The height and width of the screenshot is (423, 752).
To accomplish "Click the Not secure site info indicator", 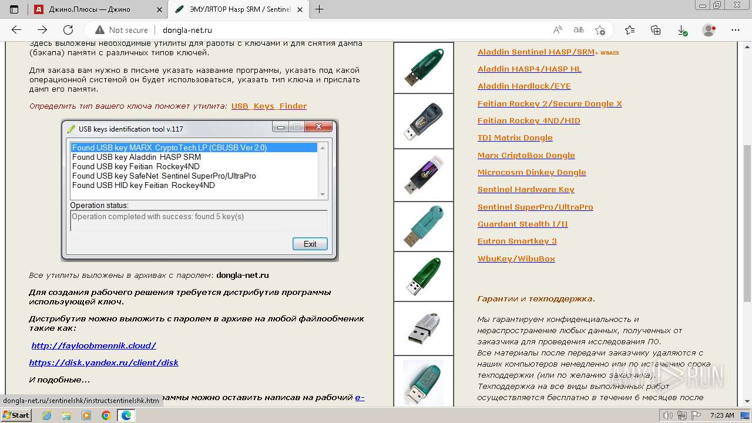I will click(x=121, y=30).
